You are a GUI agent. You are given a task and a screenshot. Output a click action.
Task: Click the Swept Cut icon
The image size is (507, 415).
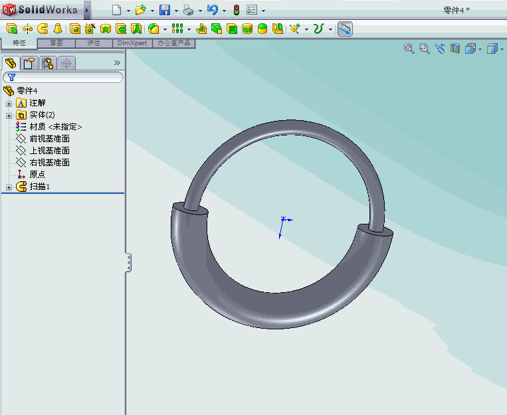point(121,29)
